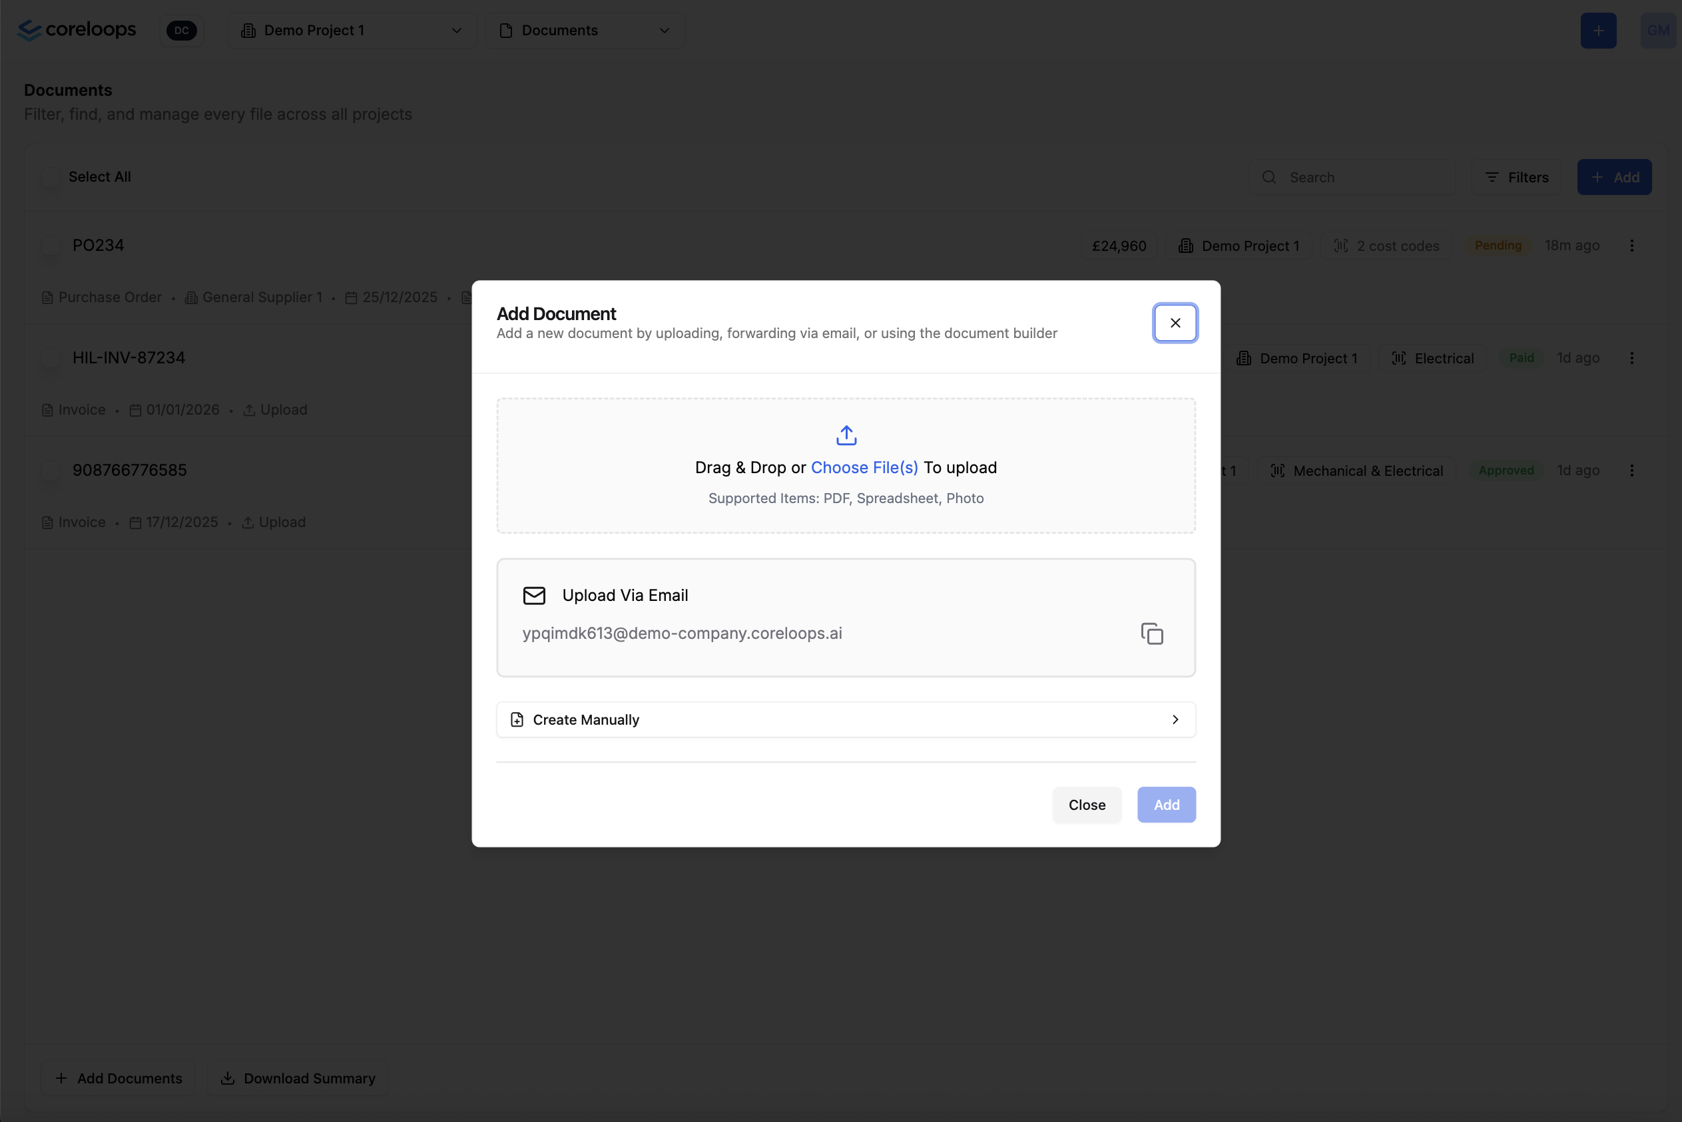
Task: Click the upload arrow icon in dropzone
Action: [846, 435]
